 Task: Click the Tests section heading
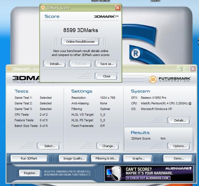pos(22,91)
